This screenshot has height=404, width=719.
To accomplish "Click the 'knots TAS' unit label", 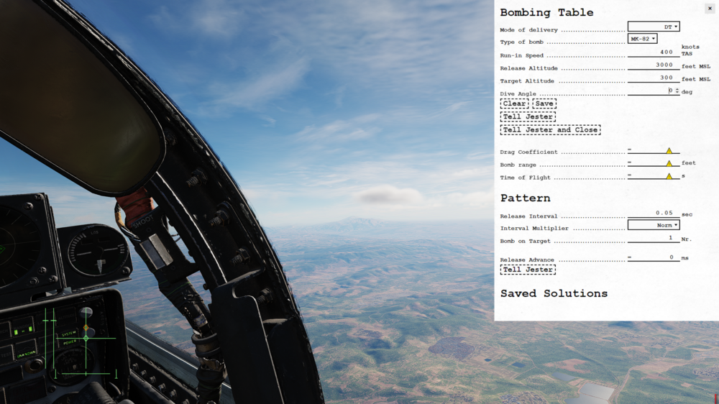I will coord(690,50).
